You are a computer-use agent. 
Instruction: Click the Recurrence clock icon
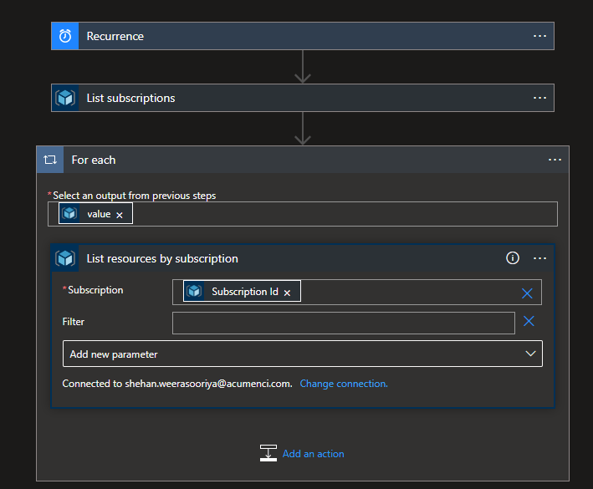(x=65, y=36)
